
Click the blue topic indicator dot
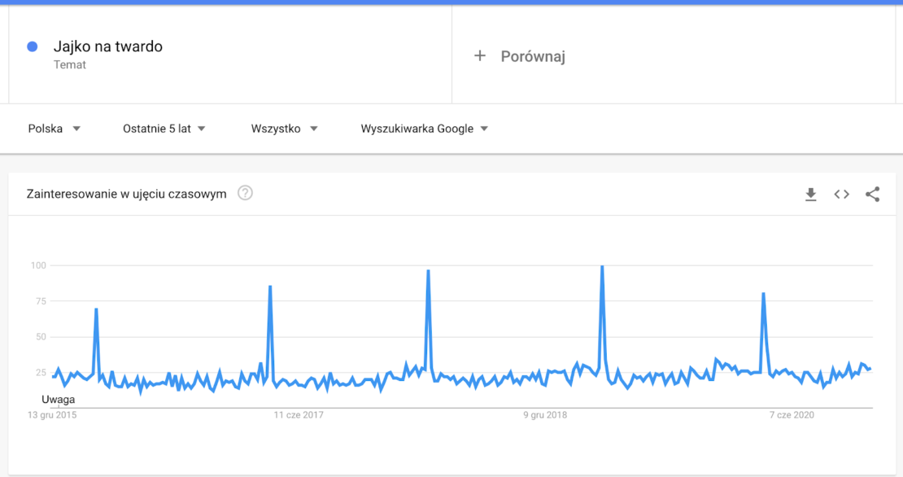(x=31, y=46)
